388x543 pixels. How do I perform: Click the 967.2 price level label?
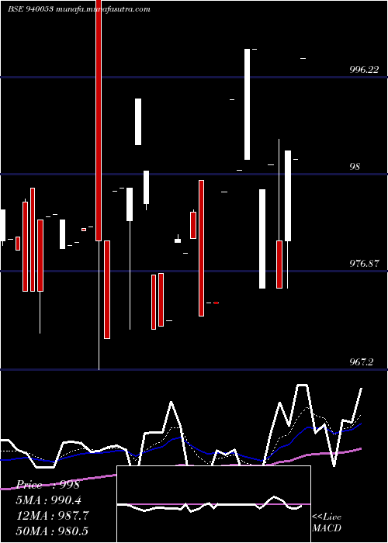click(x=362, y=362)
